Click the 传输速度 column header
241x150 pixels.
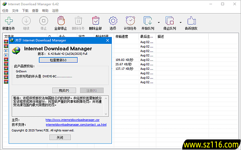click(x=126, y=37)
